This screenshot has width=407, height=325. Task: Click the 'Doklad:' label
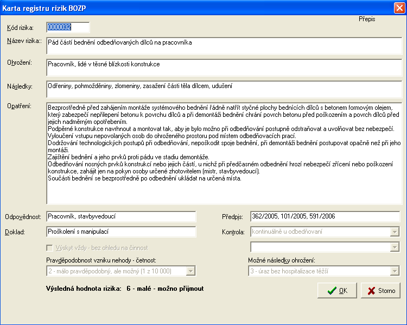tap(15, 232)
